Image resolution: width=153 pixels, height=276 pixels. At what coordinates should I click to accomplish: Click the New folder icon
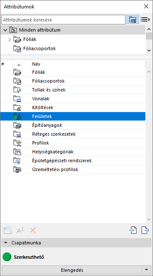point(8,230)
